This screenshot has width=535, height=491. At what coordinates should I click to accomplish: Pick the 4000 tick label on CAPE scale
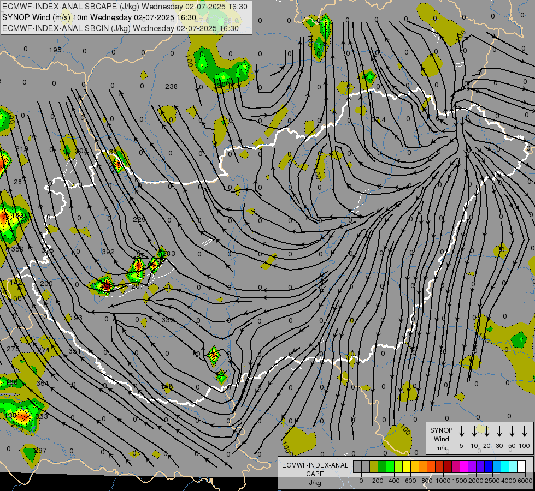pos(509,481)
